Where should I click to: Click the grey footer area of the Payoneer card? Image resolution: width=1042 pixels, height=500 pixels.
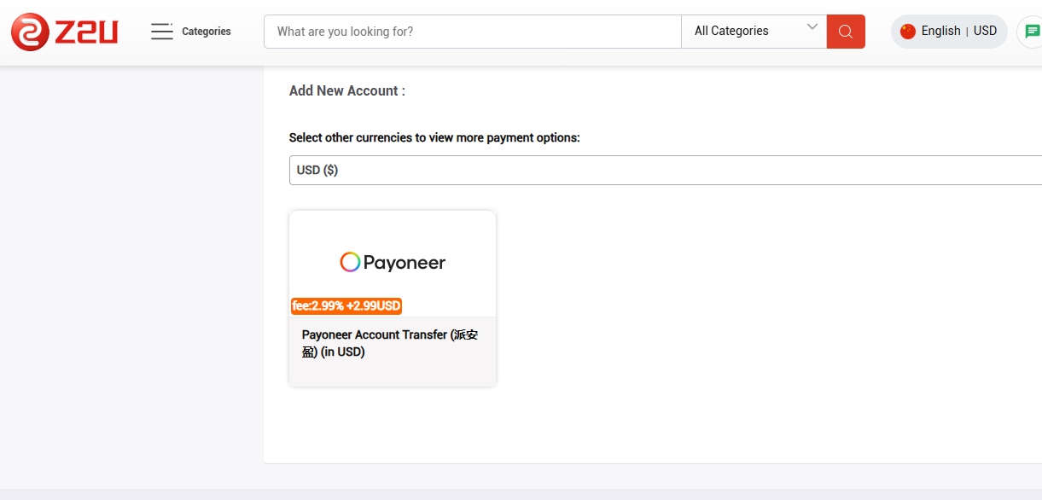coord(393,374)
